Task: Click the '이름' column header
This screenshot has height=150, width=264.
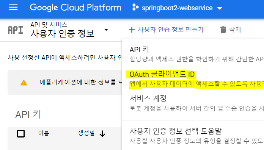Action: 44,133
